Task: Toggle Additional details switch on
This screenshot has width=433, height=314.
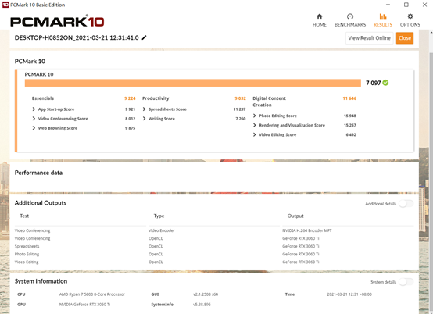Action: pos(406,204)
